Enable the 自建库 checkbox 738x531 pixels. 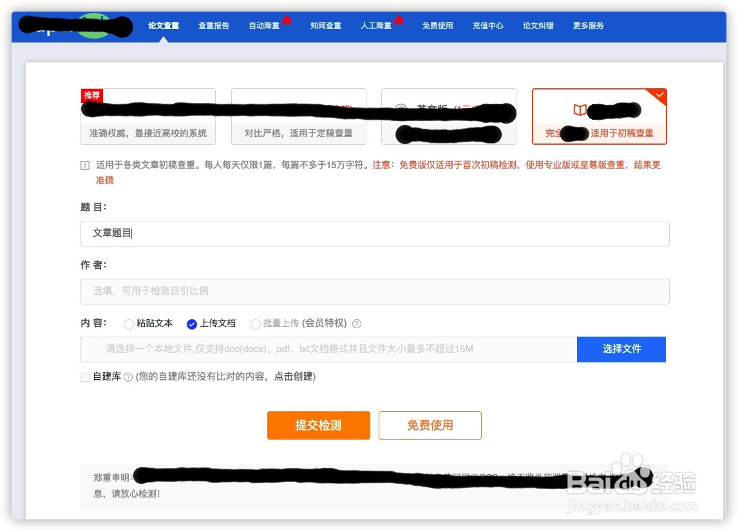coord(84,377)
